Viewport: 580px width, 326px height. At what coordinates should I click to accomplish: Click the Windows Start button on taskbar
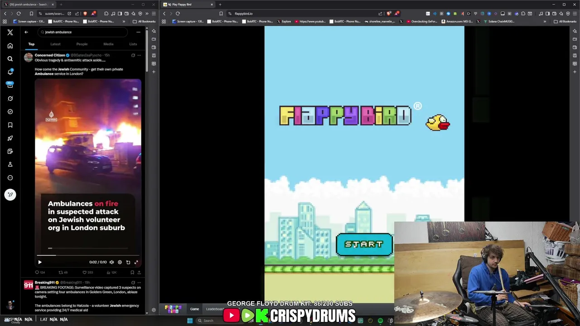click(x=190, y=321)
